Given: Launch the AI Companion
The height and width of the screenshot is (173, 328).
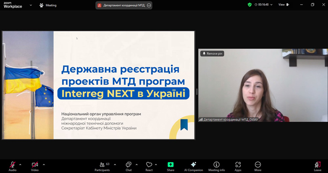Looking at the screenshot, I should (194, 166).
